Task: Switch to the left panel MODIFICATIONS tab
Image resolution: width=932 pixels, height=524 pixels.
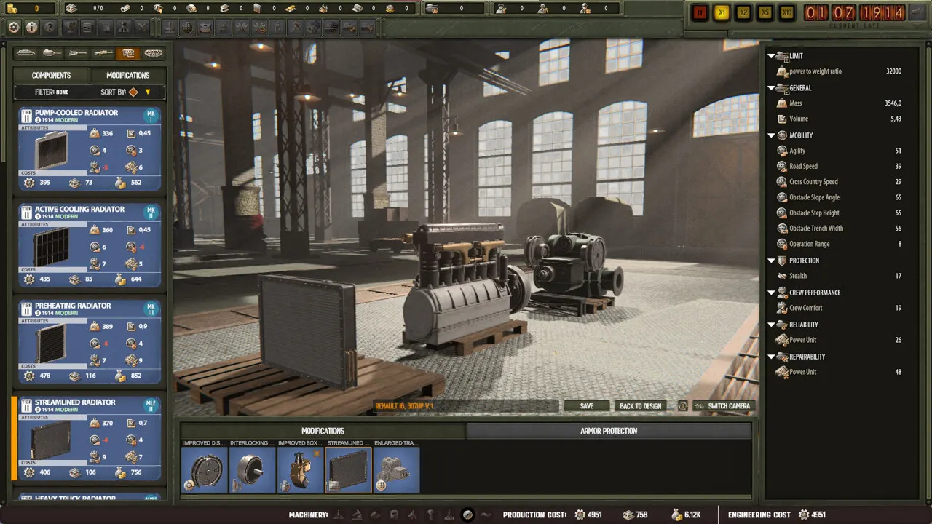Action: (x=127, y=75)
